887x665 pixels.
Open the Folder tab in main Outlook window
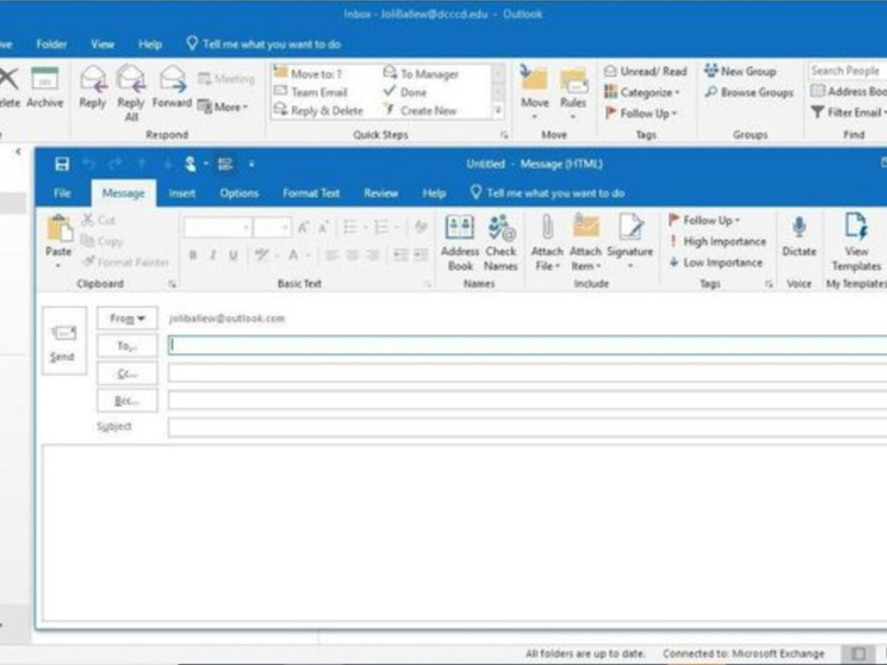click(51, 44)
